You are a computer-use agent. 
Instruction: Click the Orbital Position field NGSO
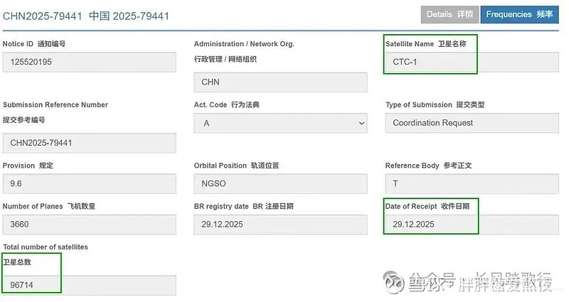coord(280,184)
